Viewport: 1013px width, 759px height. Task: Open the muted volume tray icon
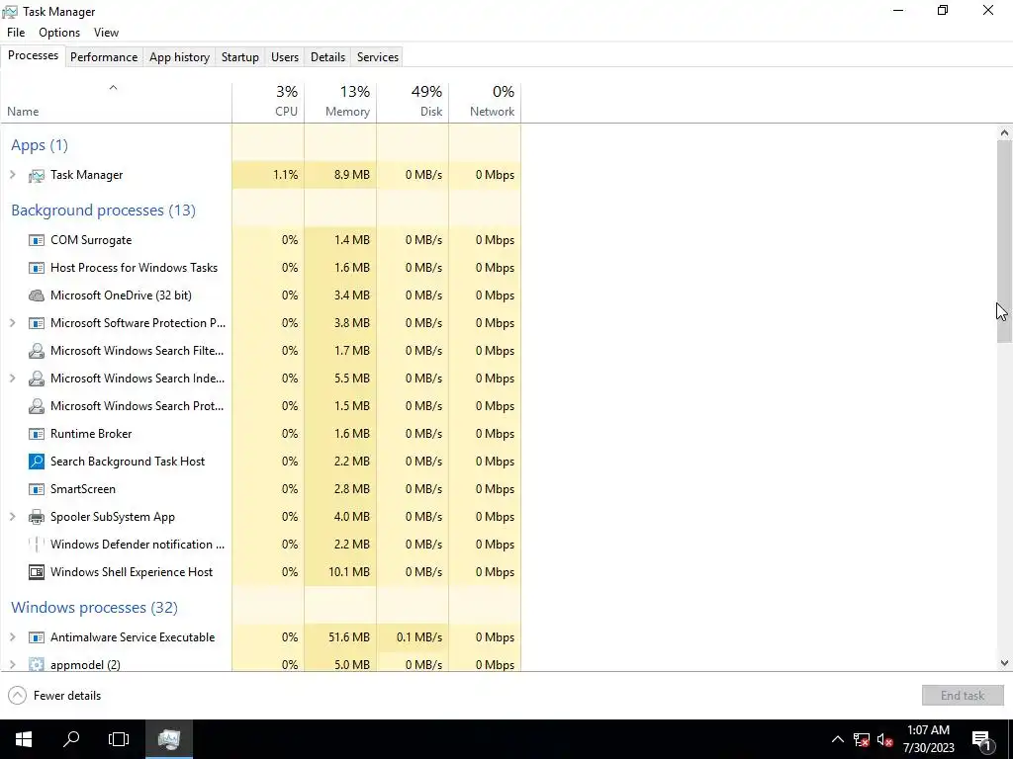[x=884, y=739]
